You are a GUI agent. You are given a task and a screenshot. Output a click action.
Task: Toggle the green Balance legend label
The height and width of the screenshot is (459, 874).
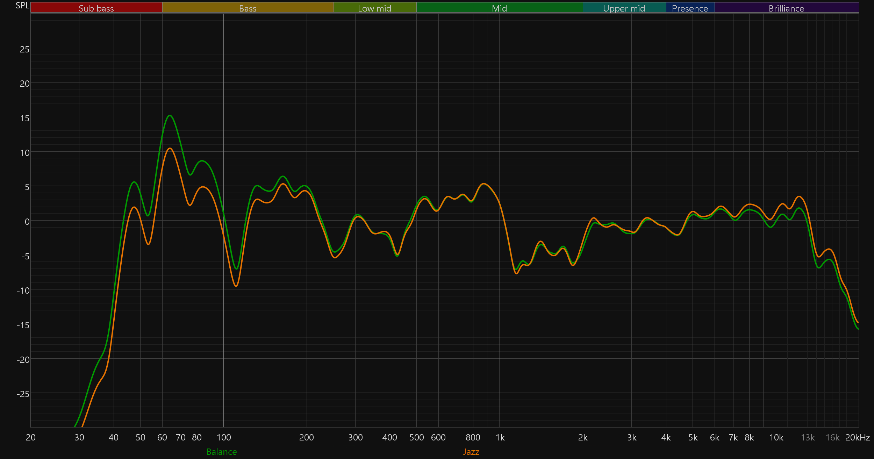221,452
